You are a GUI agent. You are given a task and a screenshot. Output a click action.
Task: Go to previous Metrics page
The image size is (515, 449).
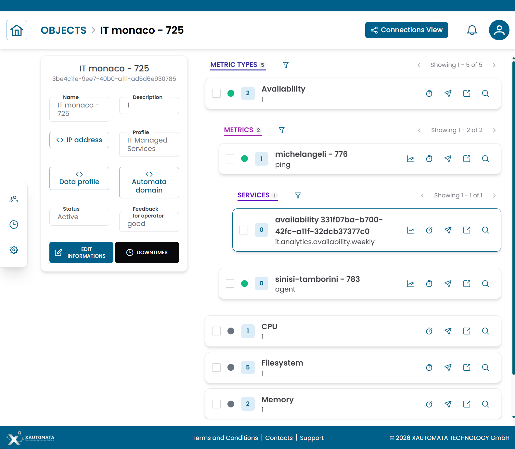(x=419, y=130)
